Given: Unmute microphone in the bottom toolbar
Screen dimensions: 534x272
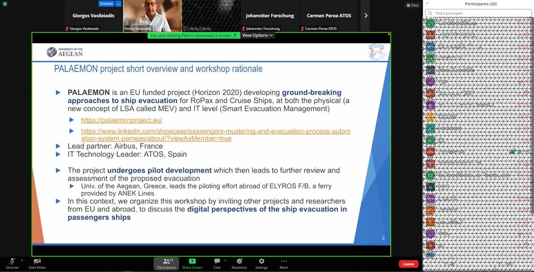Looking at the screenshot, I should (x=12, y=263).
